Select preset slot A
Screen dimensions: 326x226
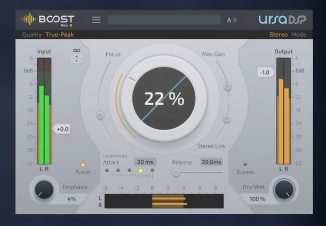[229, 20]
